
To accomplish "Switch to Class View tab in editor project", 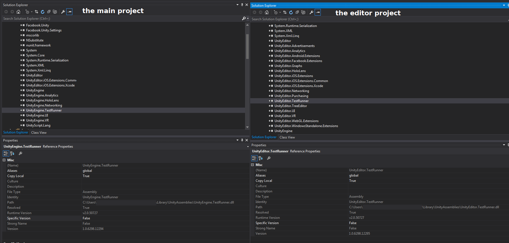I will pyautogui.click(x=287, y=137).
